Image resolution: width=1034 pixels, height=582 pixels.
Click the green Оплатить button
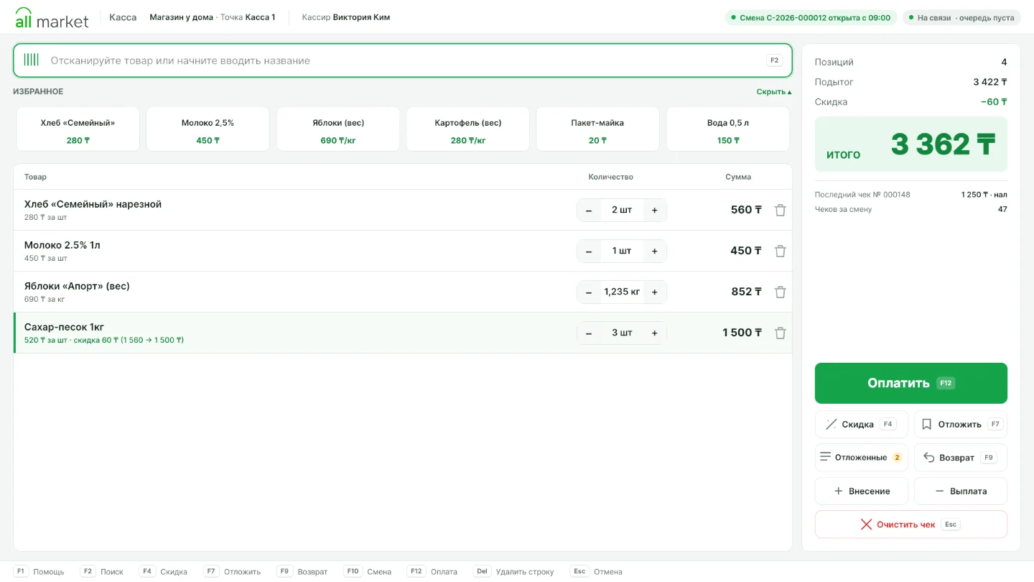pyautogui.click(x=911, y=383)
